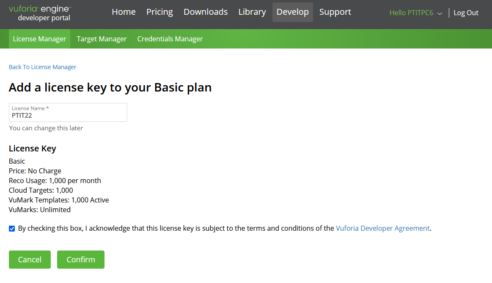Focus the License Name input field

coord(68,115)
